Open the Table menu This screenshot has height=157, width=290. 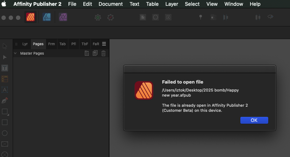coord(152,4)
